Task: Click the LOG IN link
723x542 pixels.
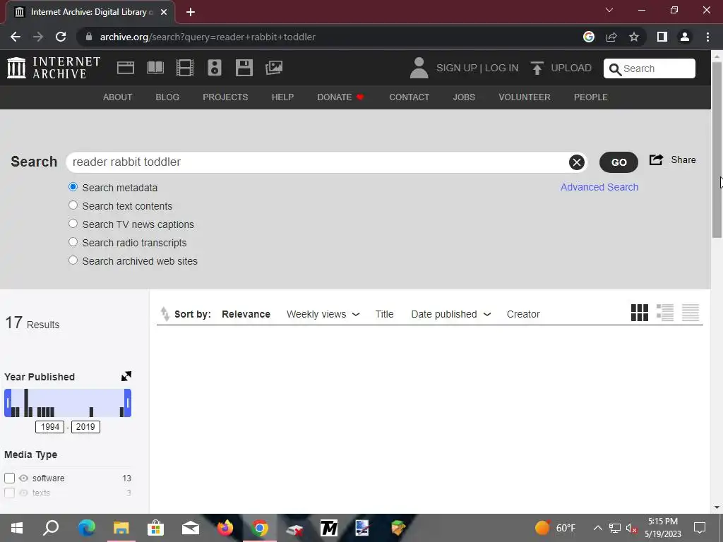Action: (502, 68)
